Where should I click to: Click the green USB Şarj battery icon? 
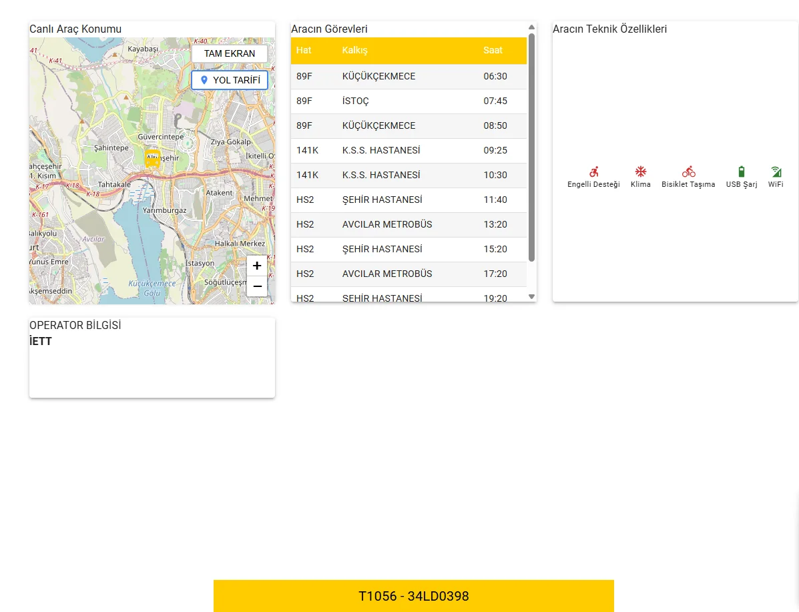[x=741, y=172]
